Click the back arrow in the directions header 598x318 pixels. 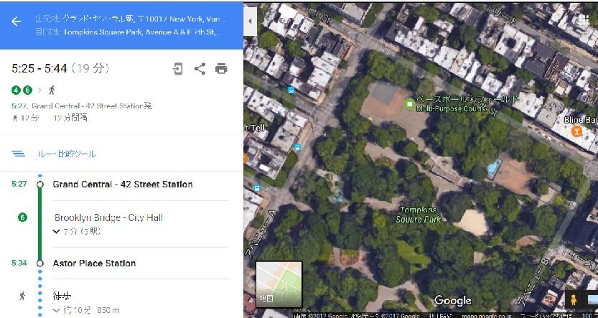point(17,22)
